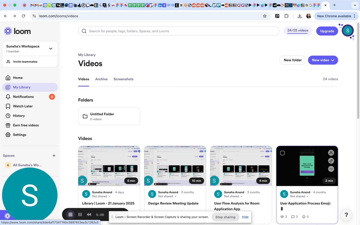Viewport: 360px width, 225px height.
Task: Click Invite teammates
Action: point(25,62)
